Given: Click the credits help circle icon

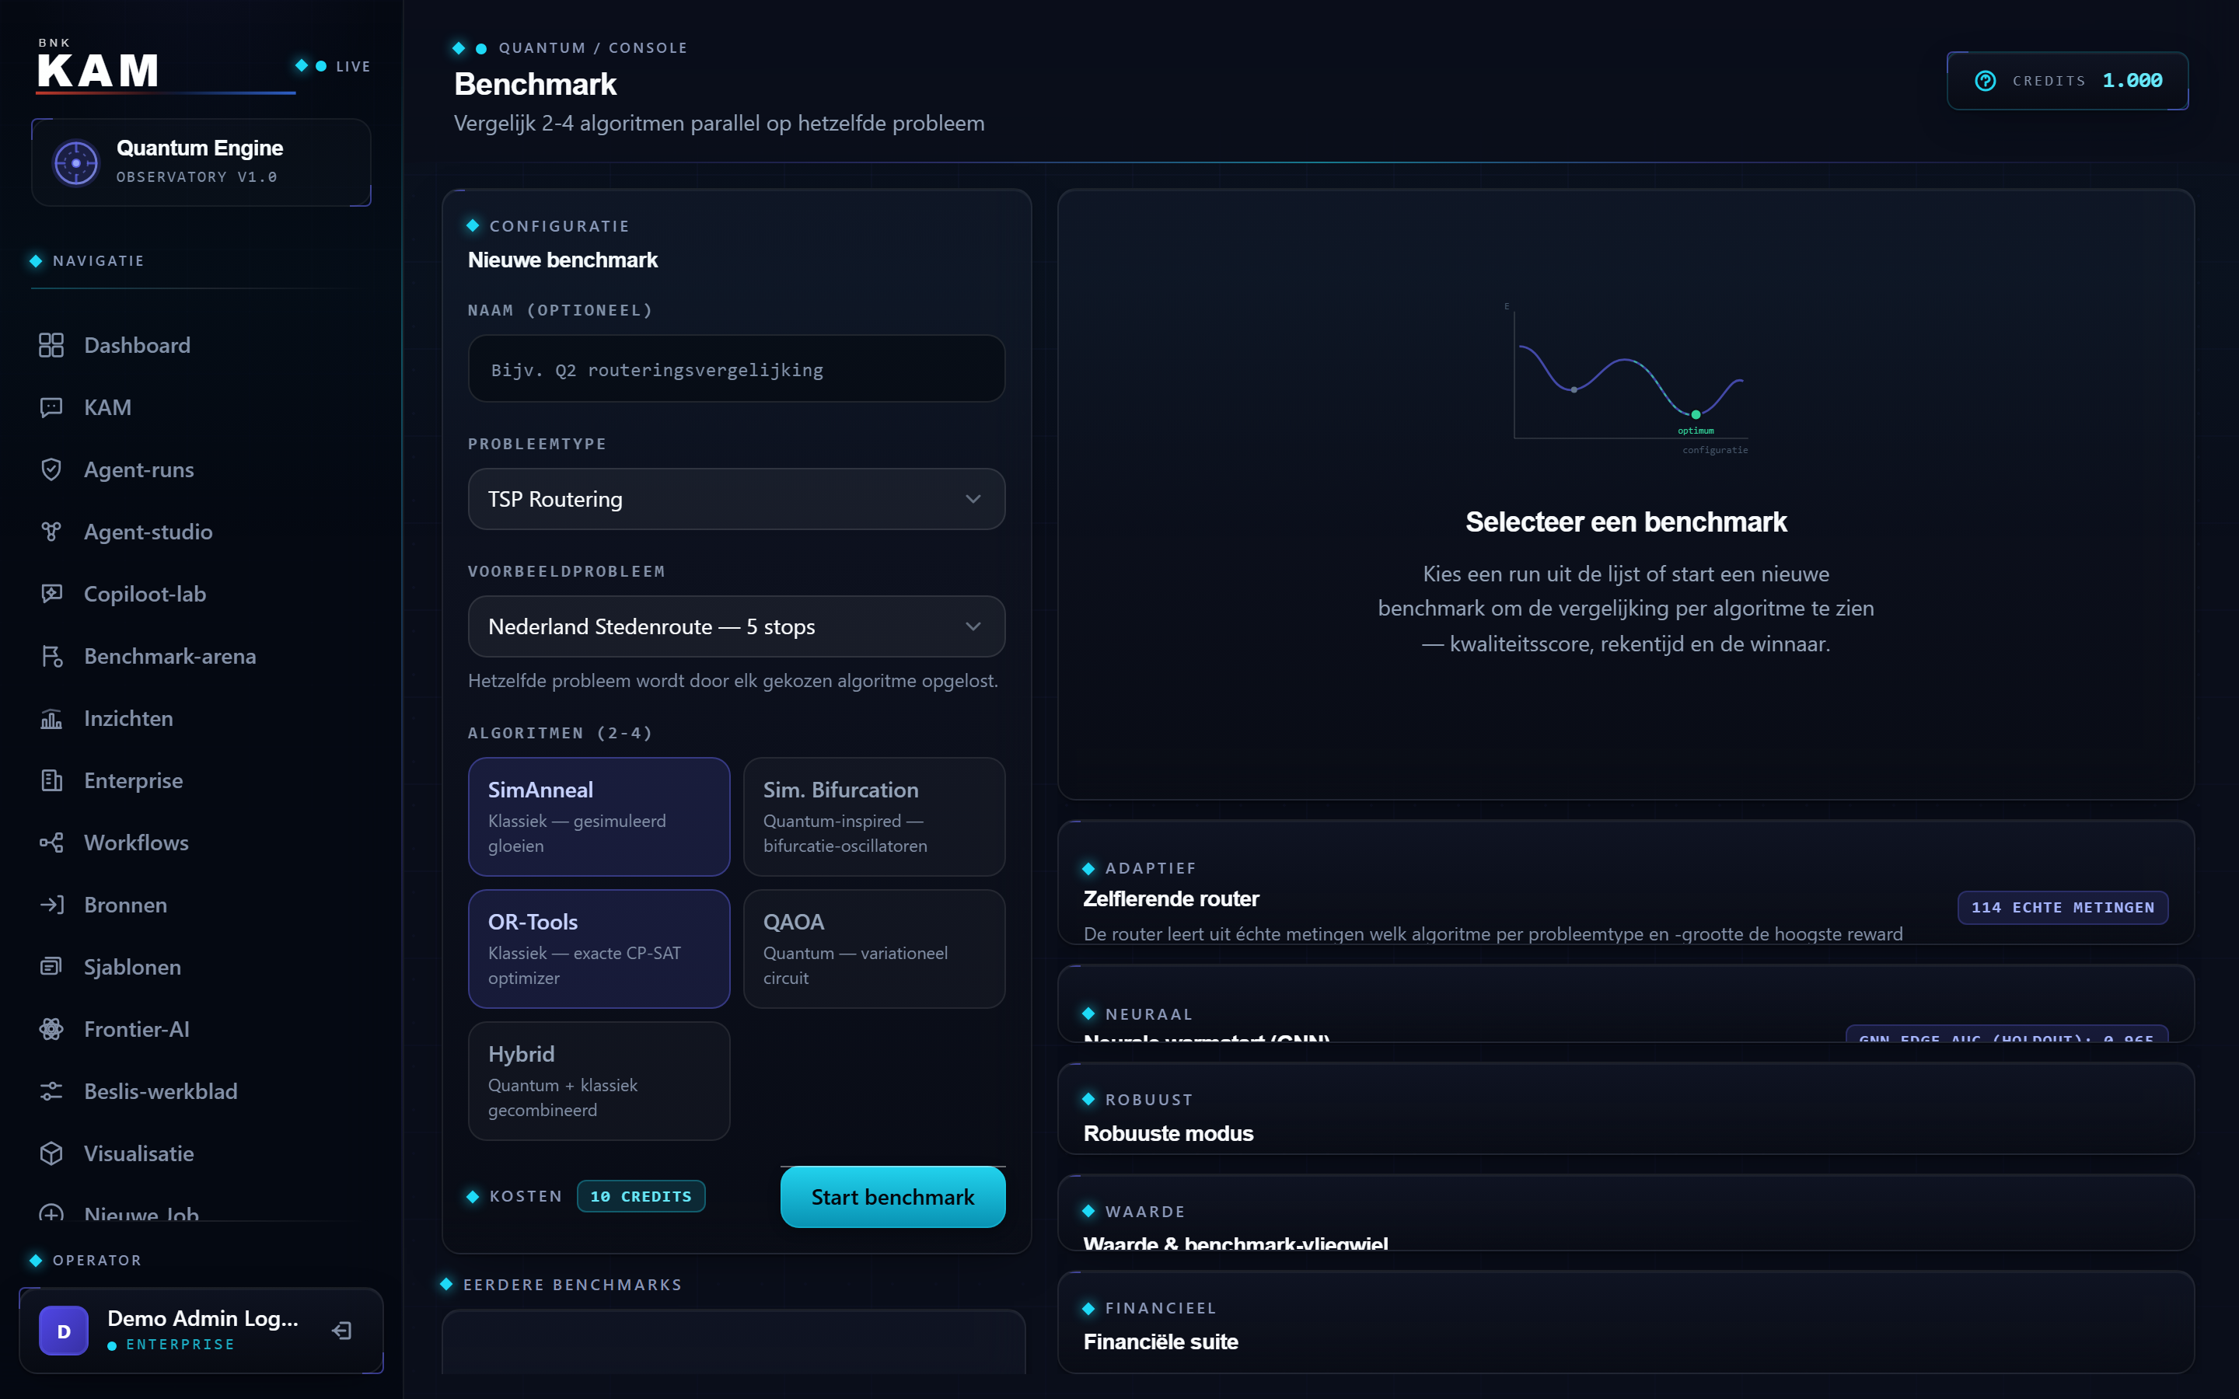Looking at the screenshot, I should (1986, 81).
